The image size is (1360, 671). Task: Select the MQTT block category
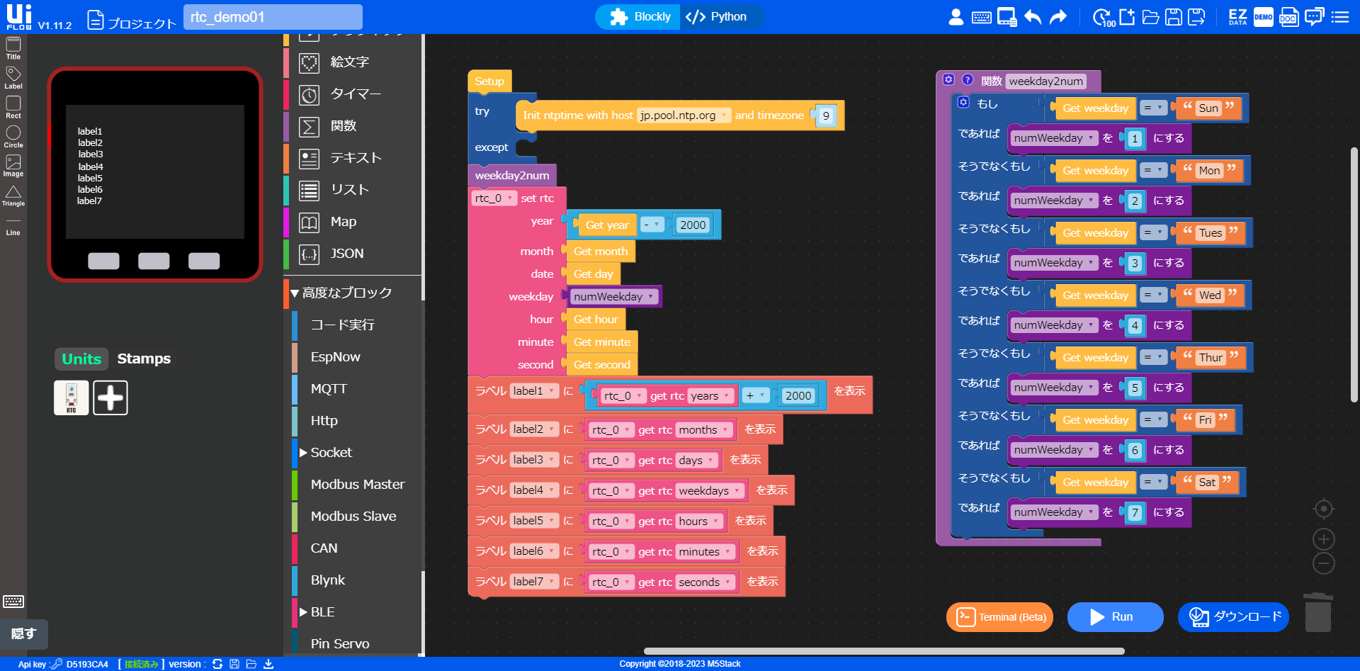(x=329, y=389)
